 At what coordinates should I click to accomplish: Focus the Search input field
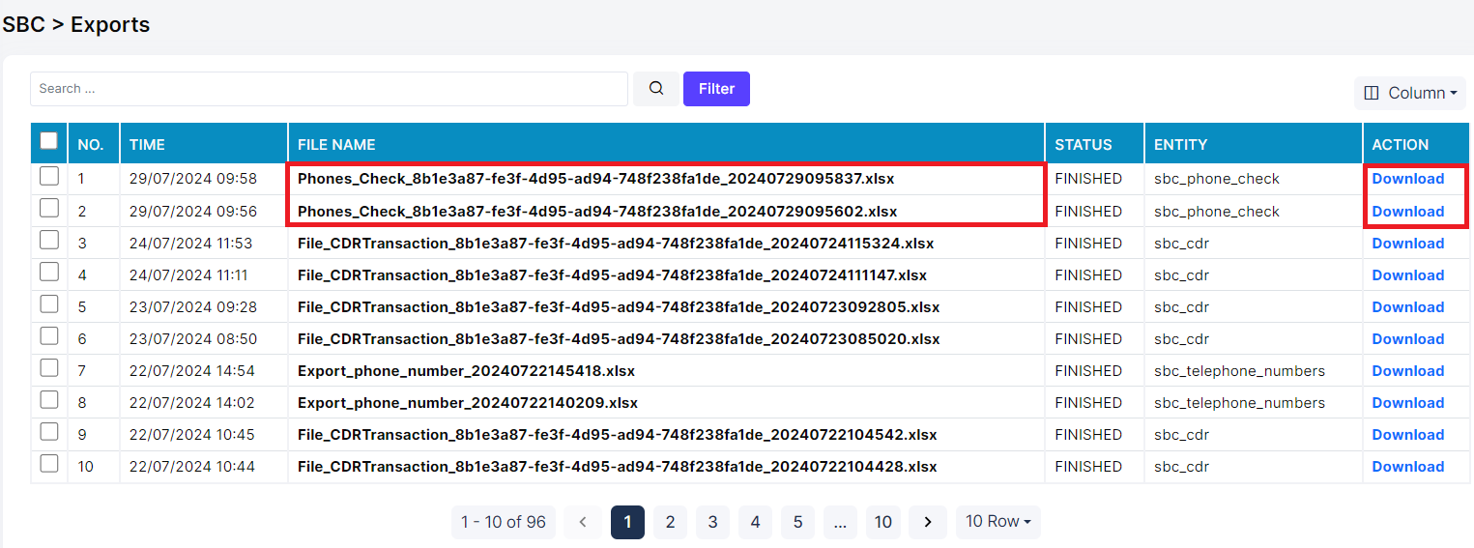(x=329, y=89)
